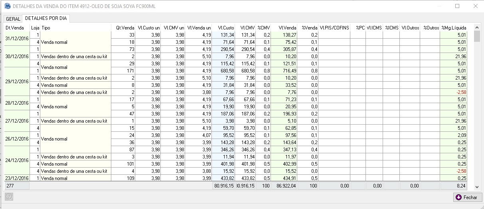Click the Vl.Venda value 305,87
The height and width of the screenshot is (209, 484).
click(284, 49)
